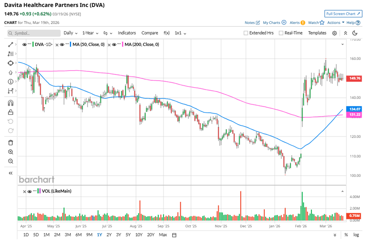Click the Watch star icon

pyautogui.click(x=322, y=22)
